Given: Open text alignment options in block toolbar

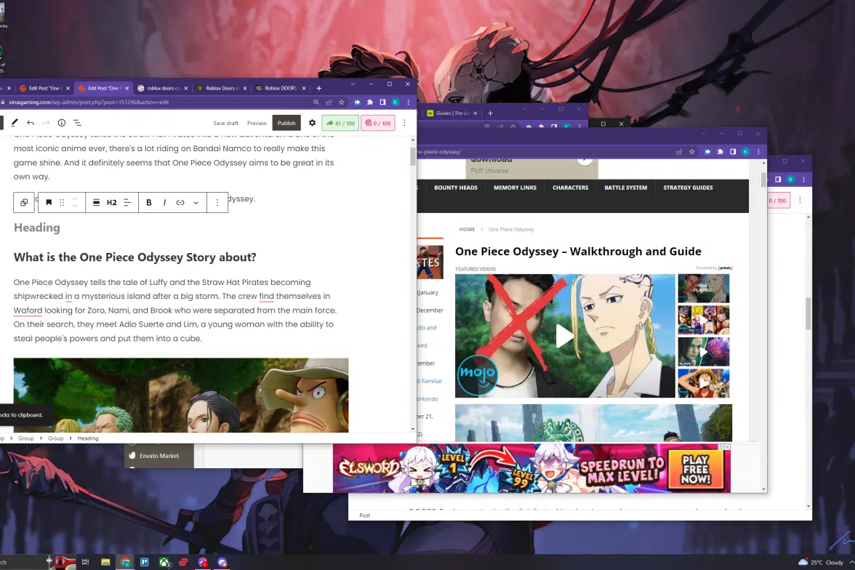Looking at the screenshot, I should click(x=128, y=202).
